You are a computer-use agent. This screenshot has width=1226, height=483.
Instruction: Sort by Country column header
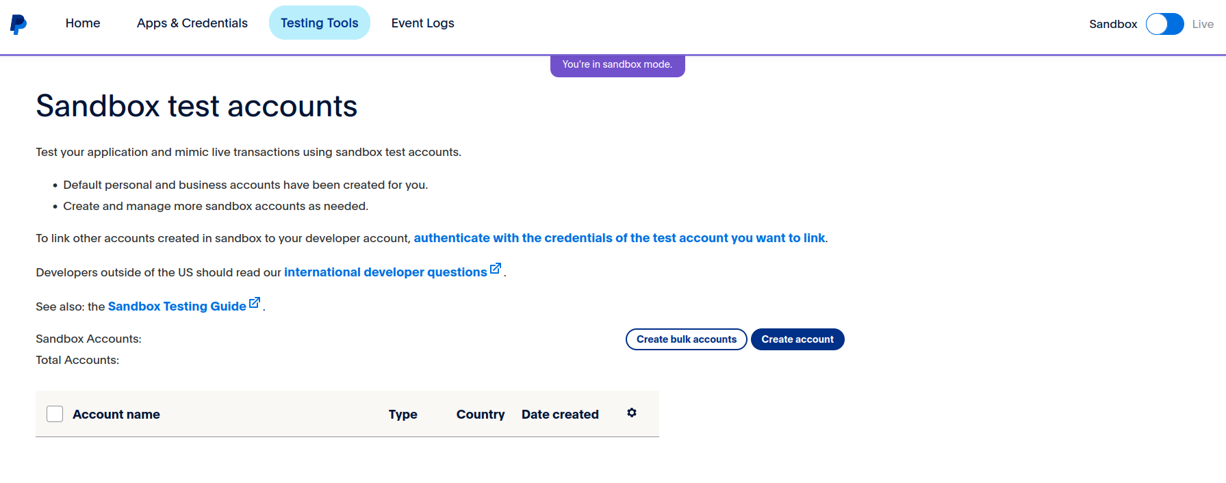481,415
